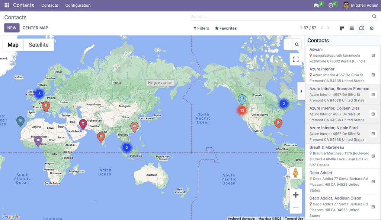
Task: Zoom out on the map
Action: click(x=296, y=207)
